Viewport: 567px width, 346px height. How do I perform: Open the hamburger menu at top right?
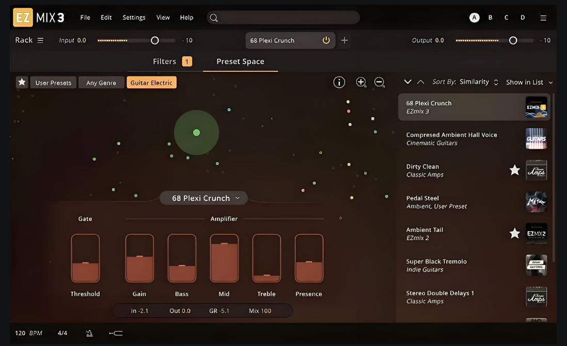click(543, 18)
